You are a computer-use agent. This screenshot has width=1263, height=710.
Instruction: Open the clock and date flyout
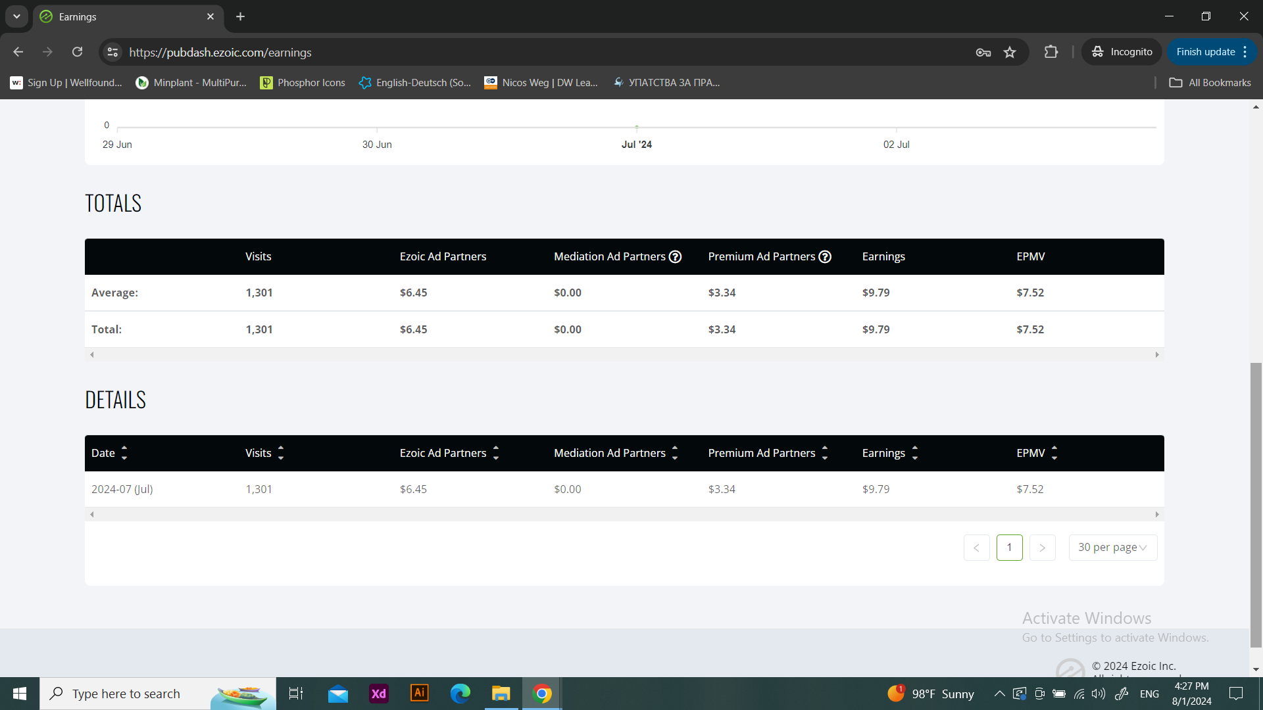tap(1191, 694)
